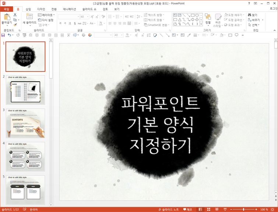Click the speech bubble shape in quick toolbar

236,35
